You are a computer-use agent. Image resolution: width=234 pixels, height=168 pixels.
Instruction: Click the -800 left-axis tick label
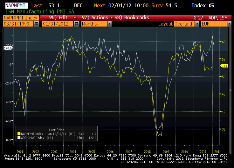pos(8,140)
